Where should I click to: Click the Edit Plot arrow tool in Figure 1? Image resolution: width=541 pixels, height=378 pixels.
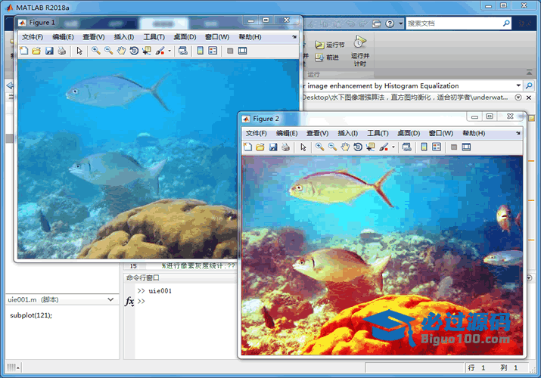(79, 51)
